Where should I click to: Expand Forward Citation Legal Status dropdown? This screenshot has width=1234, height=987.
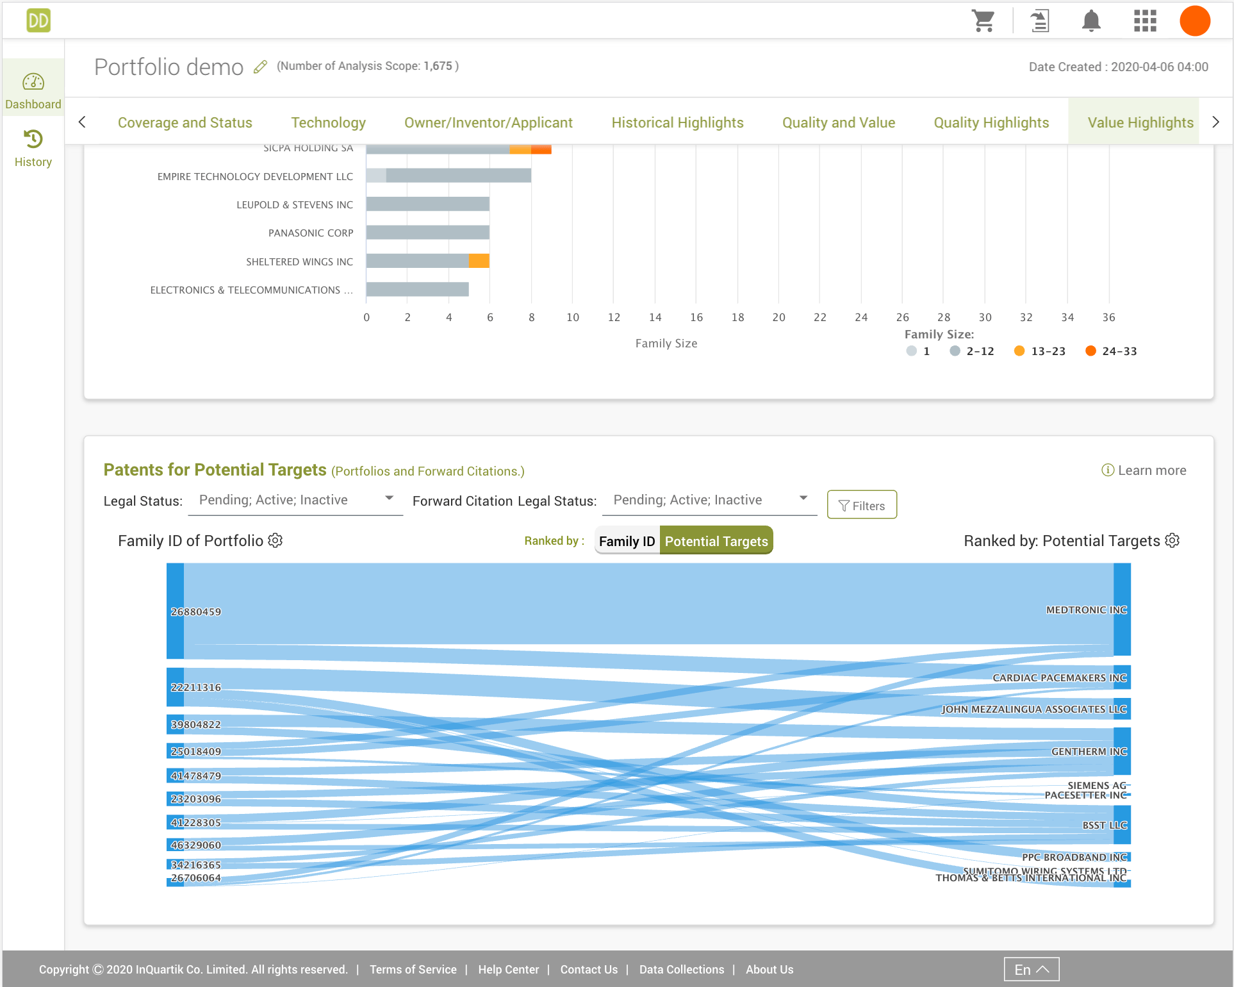[710, 500]
